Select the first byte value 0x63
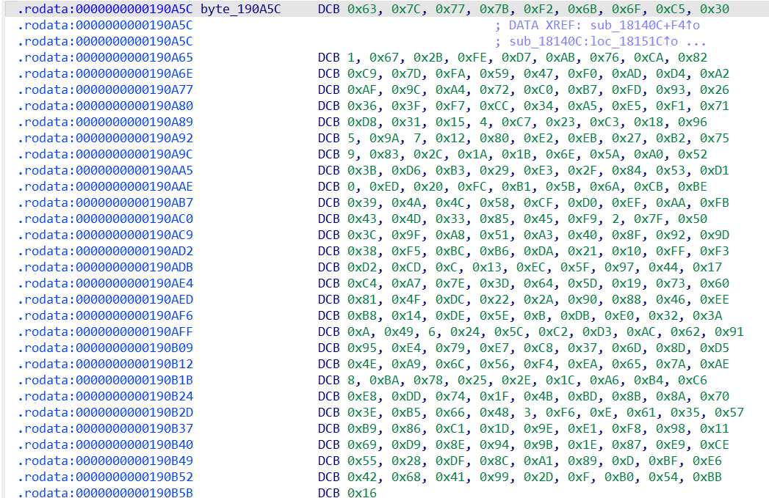 click(x=361, y=10)
